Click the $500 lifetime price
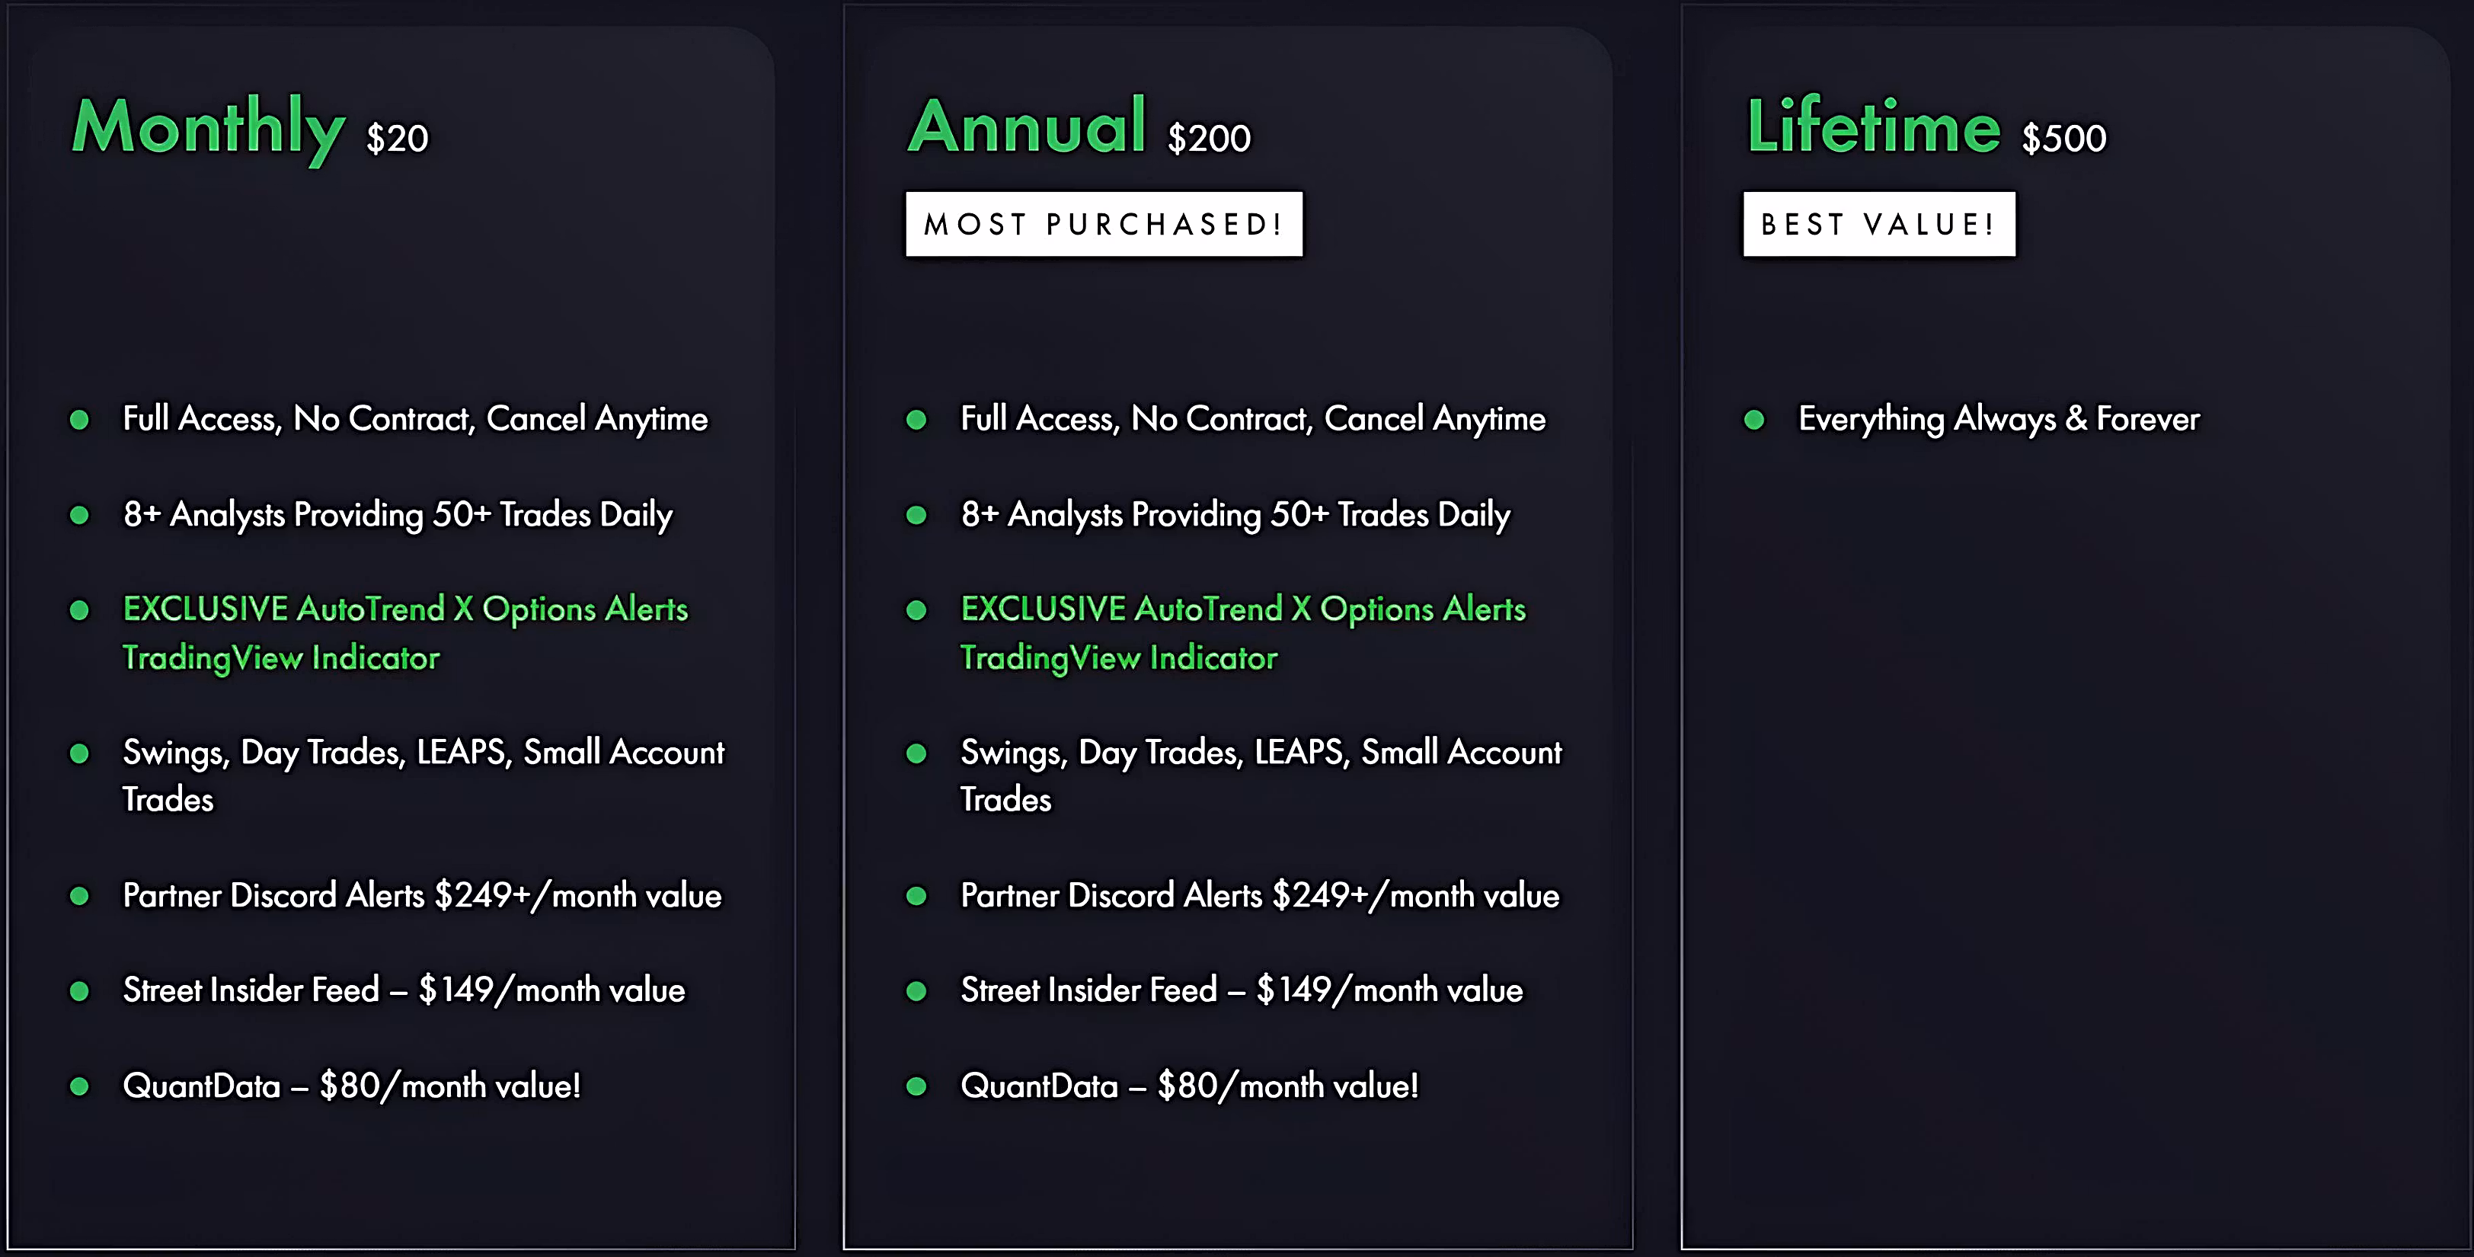Image resolution: width=2474 pixels, height=1257 pixels. point(2063,139)
